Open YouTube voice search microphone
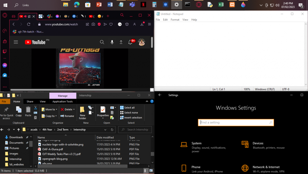Image resolution: width=308 pixels, height=174 pixels. pos(112,42)
